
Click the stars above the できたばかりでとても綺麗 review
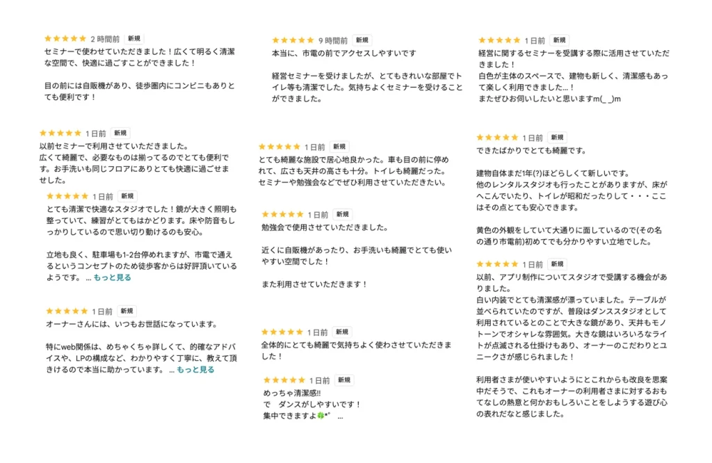tap(497, 138)
